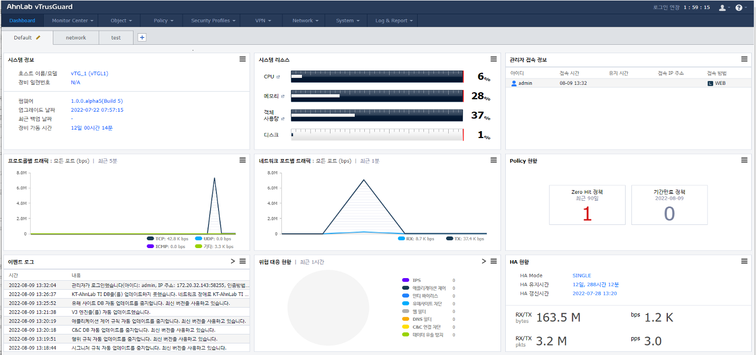Select the 13:32:04 admin login event row
756x355 pixels.
[x=127, y=285]
